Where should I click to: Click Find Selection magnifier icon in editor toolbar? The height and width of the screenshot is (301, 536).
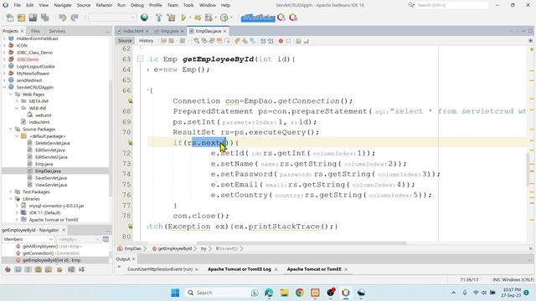196,41
